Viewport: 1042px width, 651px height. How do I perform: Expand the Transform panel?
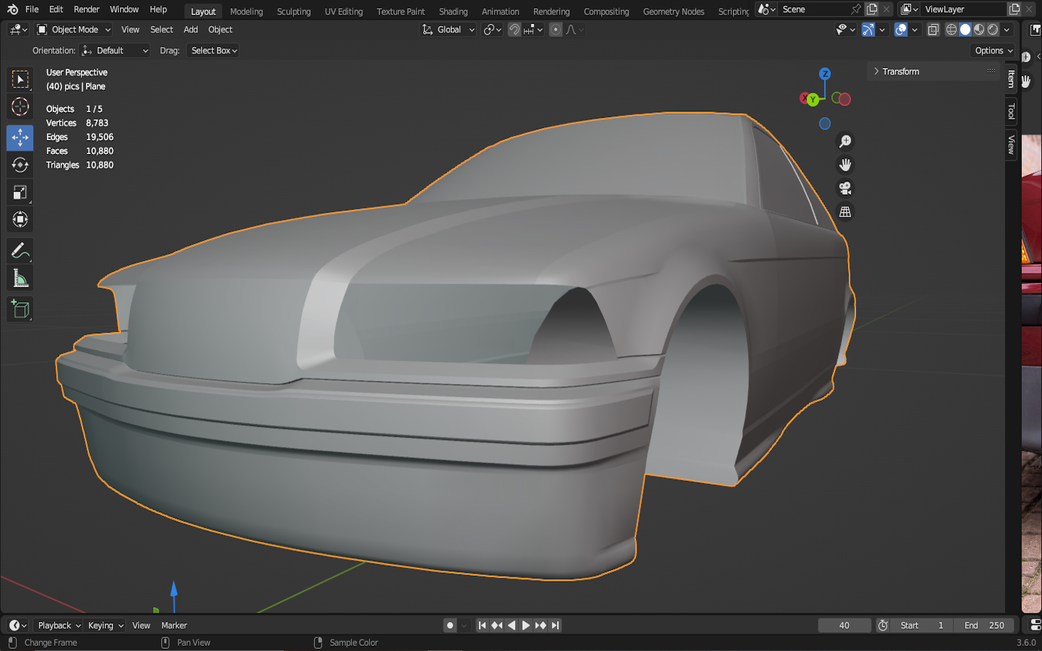[900, 72]
